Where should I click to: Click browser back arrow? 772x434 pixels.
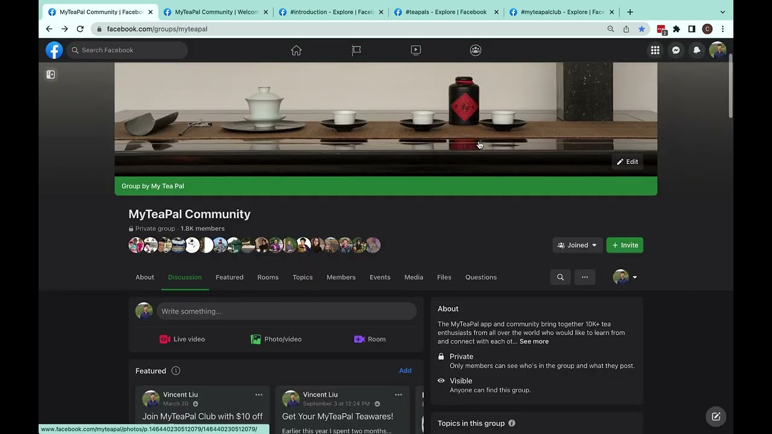(x=49, y=29)
